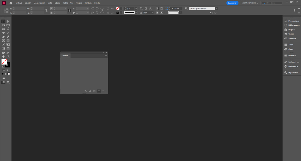The height and width of the screenshot is (161, 301).
Task: Select the Line tool
Action: [8, 33]
